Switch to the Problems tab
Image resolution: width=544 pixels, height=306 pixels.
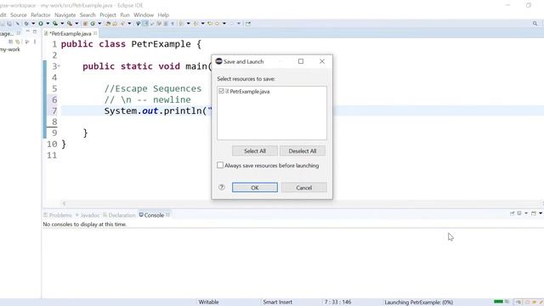coord(58,215)
